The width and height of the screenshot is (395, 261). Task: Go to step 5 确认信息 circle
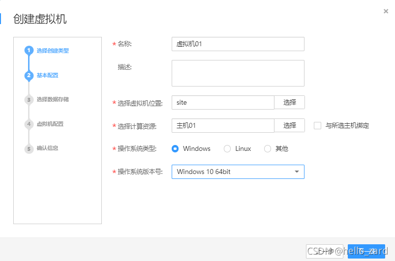click(29, 148)
